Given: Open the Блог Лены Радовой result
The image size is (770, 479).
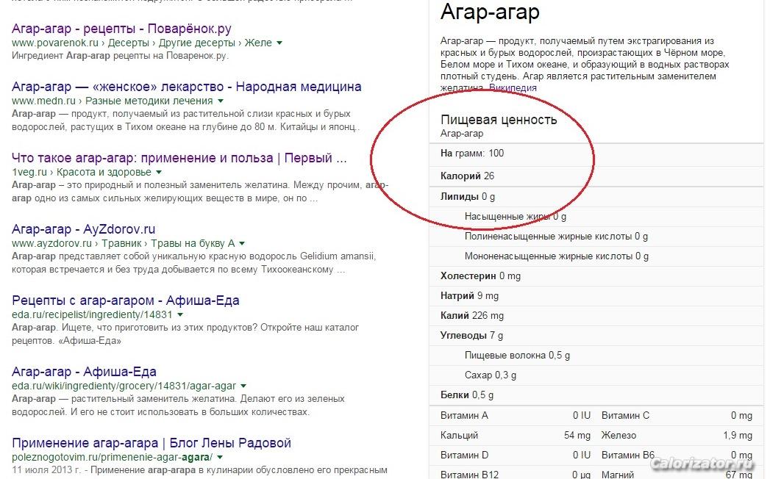Looking at the screenshot, I should click(151, 443).
